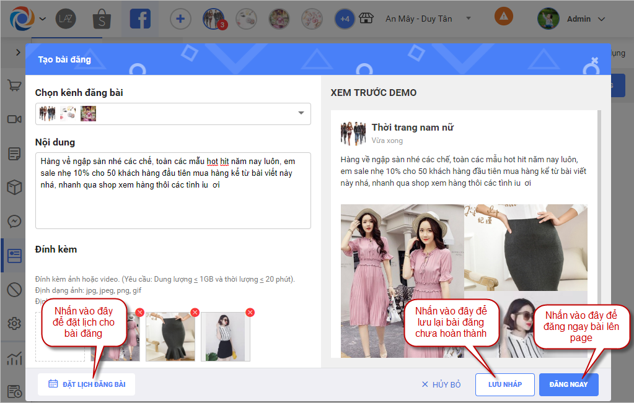Viewport: 634px width, 403px height.
Task: Remove the white shirt attached image
Action: pyautogui.click(x=250, y=312)
